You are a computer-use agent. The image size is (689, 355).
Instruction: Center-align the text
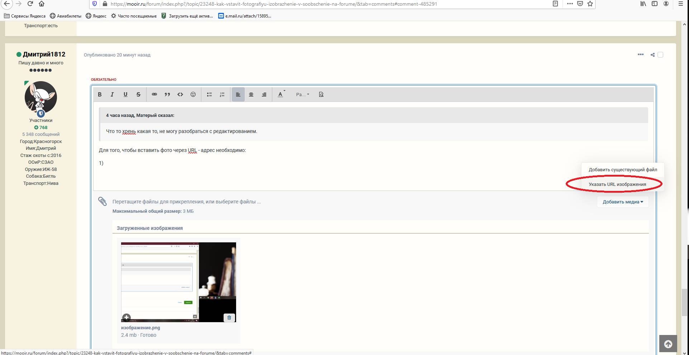point(251,95)
